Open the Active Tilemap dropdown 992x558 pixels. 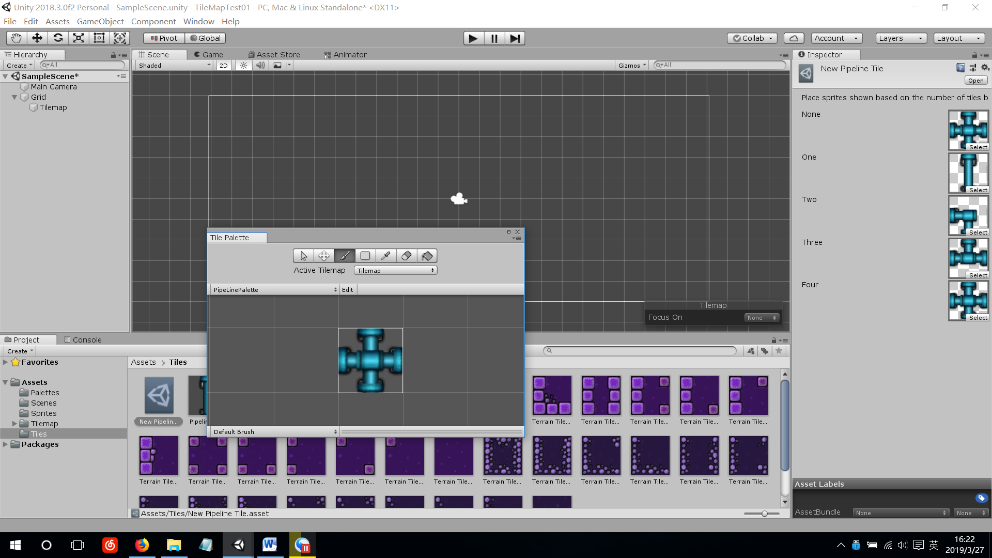pyautogui.click(x=395, y=270)
